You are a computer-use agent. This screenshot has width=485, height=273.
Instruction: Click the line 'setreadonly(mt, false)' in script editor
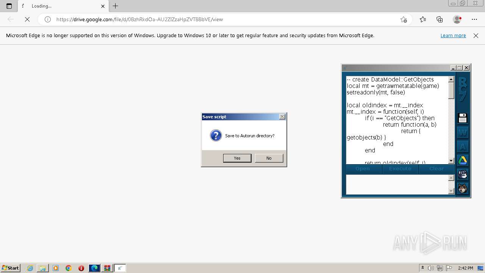376,92
